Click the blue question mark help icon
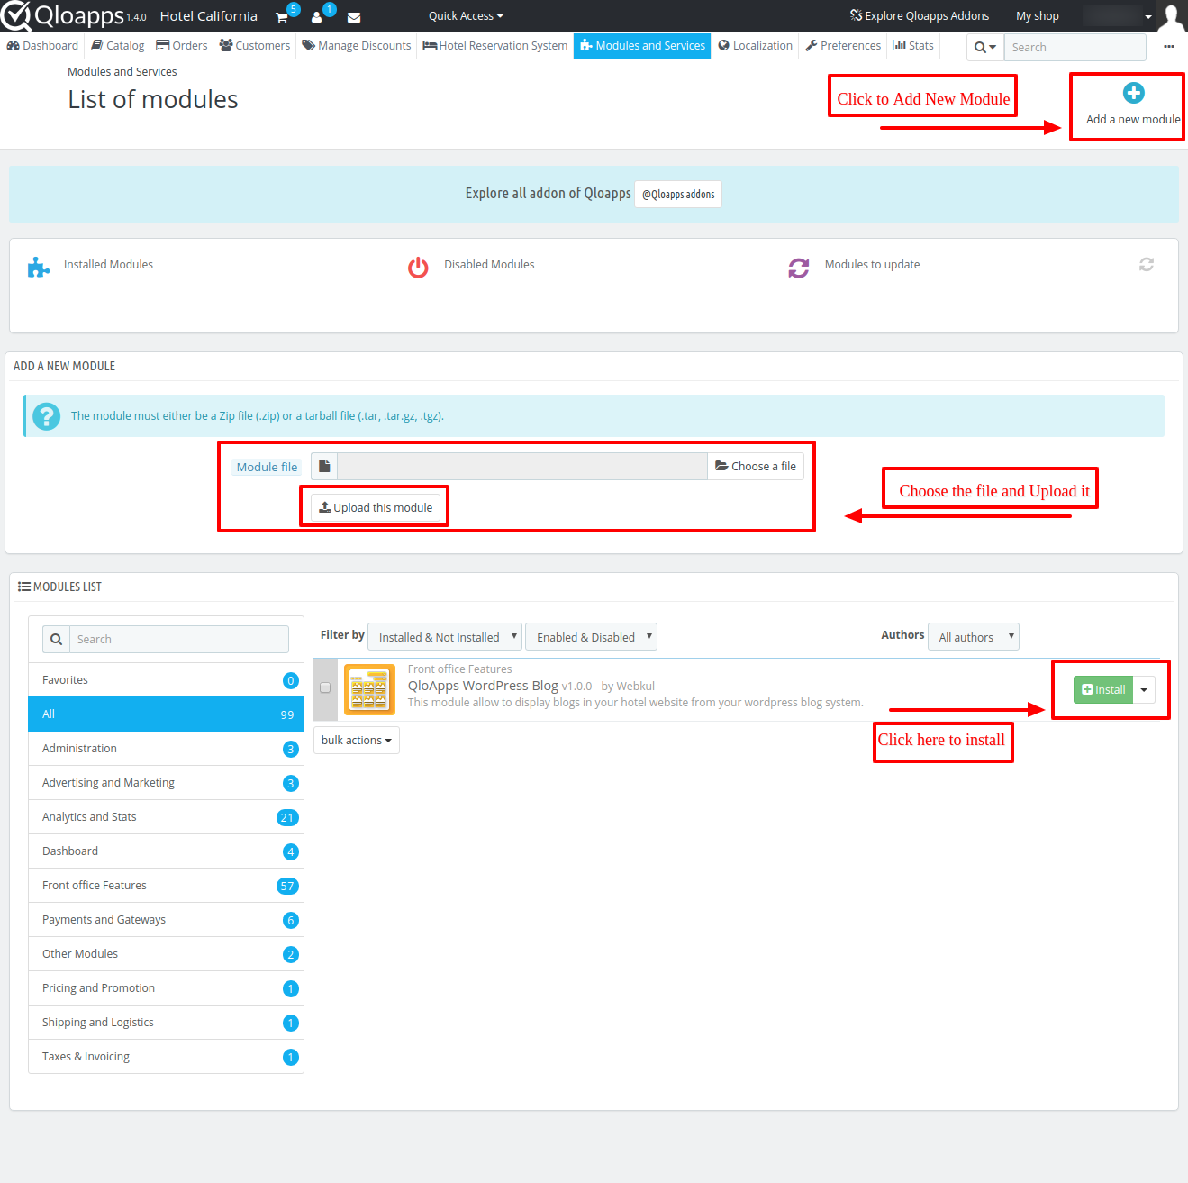Image resolution: width=1188 pixels, height=1183 pixels. [46, 416]
